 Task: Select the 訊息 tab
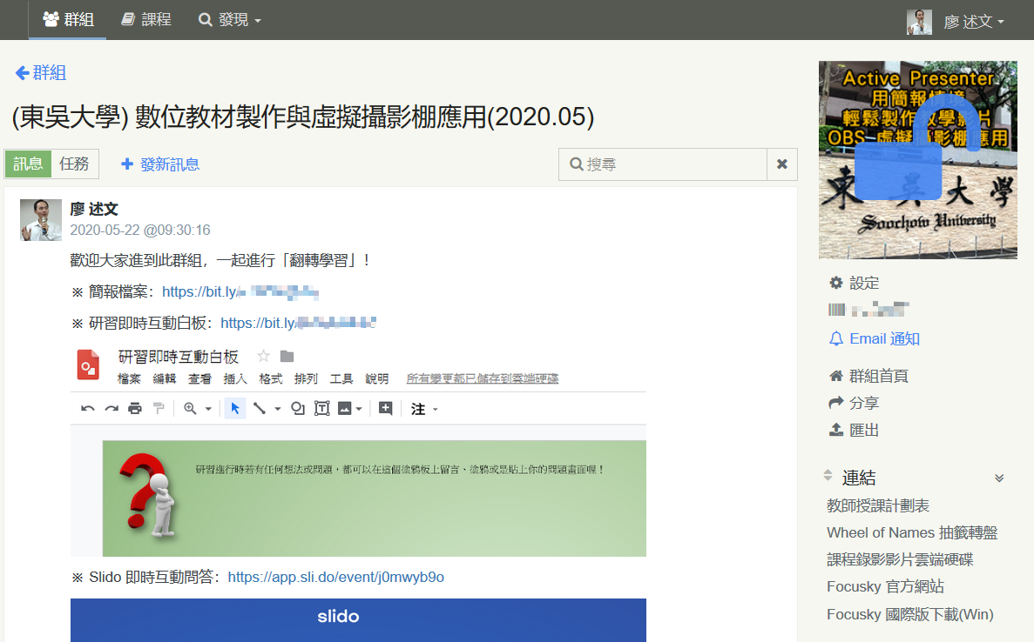click(29, 164)
